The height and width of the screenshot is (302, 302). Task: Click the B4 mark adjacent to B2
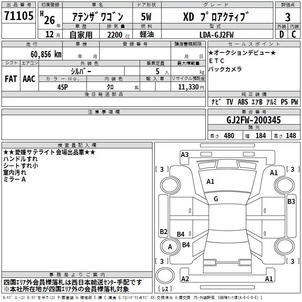(181, 234)
